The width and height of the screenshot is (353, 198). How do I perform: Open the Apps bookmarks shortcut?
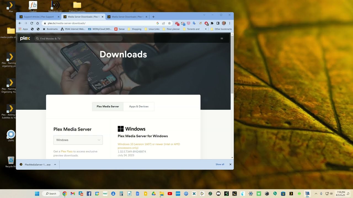(x=23, y=29)
